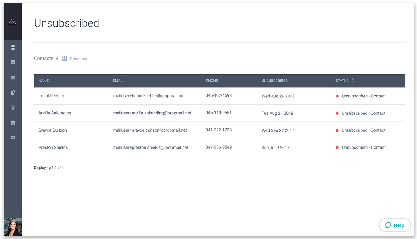Open the user profile photo
The height and width of the screenshot is (239, 417).
point(13,227)
